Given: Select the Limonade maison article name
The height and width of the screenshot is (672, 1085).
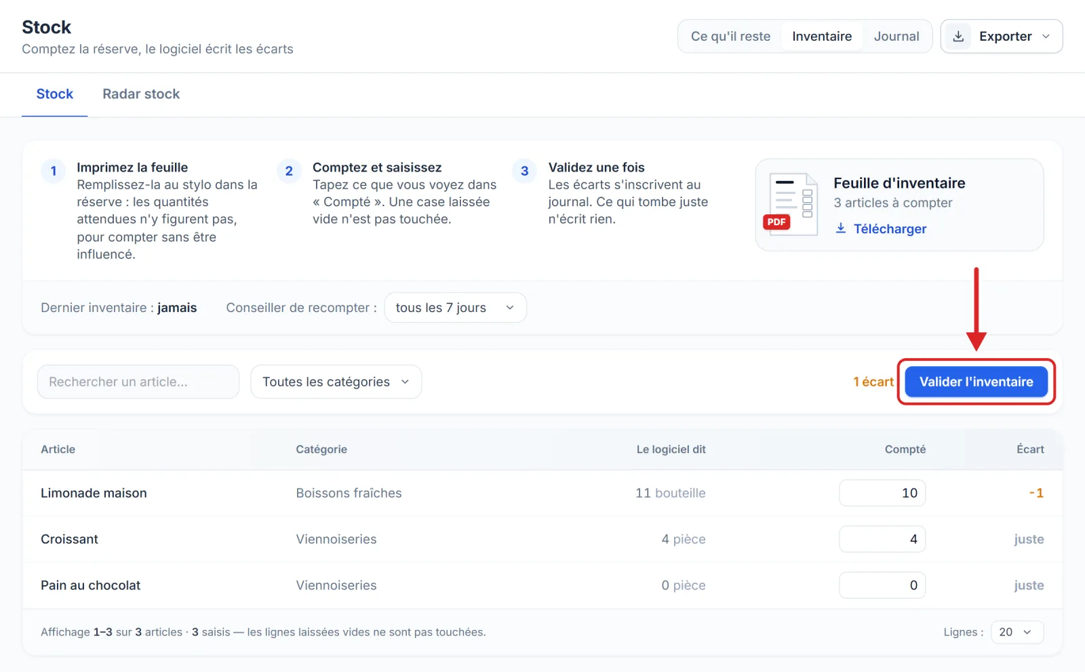Looking at the screenshot, I should 94,493.
